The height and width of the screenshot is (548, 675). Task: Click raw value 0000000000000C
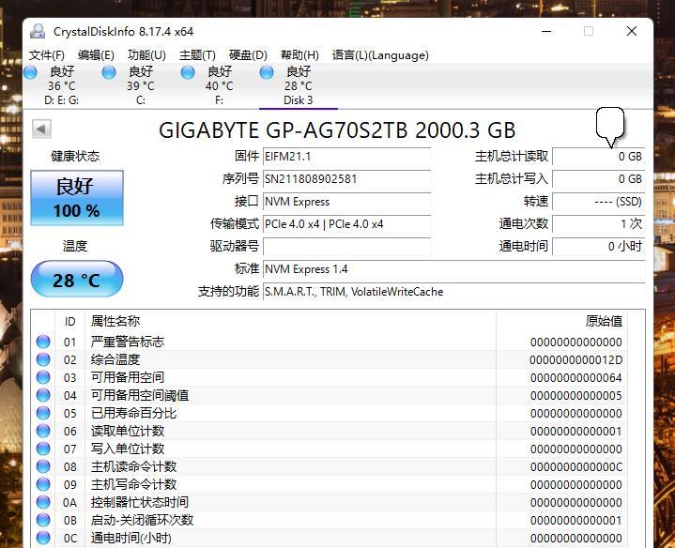(x=576, y=466)
